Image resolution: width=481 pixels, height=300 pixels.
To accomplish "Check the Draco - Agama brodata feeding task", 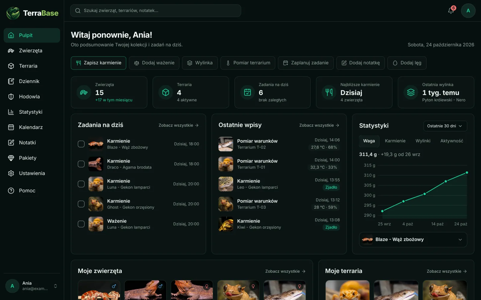I will [x=81, y=164].
